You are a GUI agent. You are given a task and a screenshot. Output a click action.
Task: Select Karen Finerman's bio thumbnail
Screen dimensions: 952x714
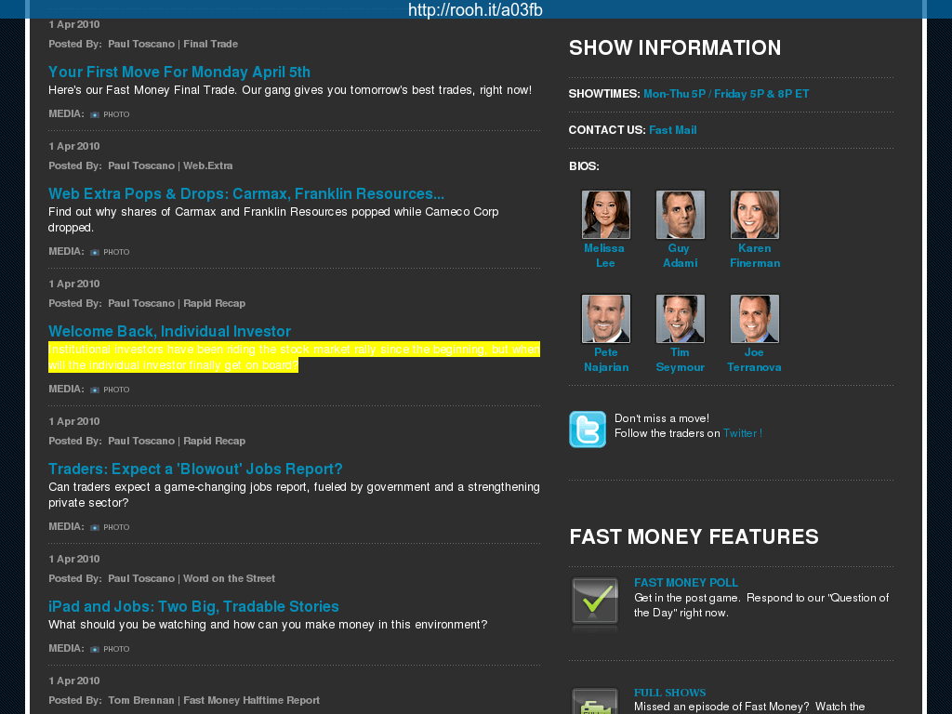click(754, 215)
